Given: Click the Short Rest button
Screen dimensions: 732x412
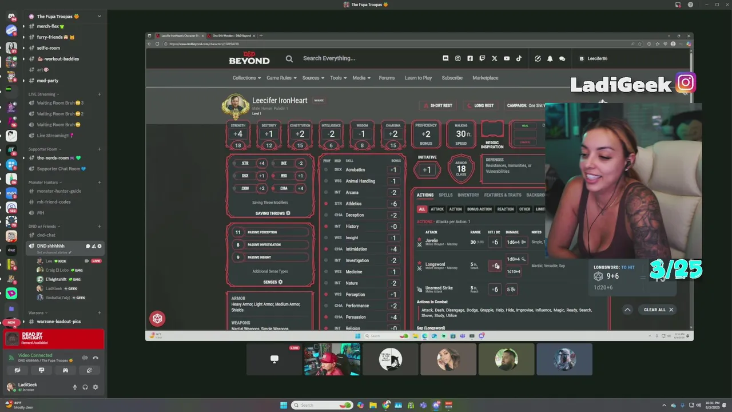Looking at the screenshot, I should pos(437,106).
